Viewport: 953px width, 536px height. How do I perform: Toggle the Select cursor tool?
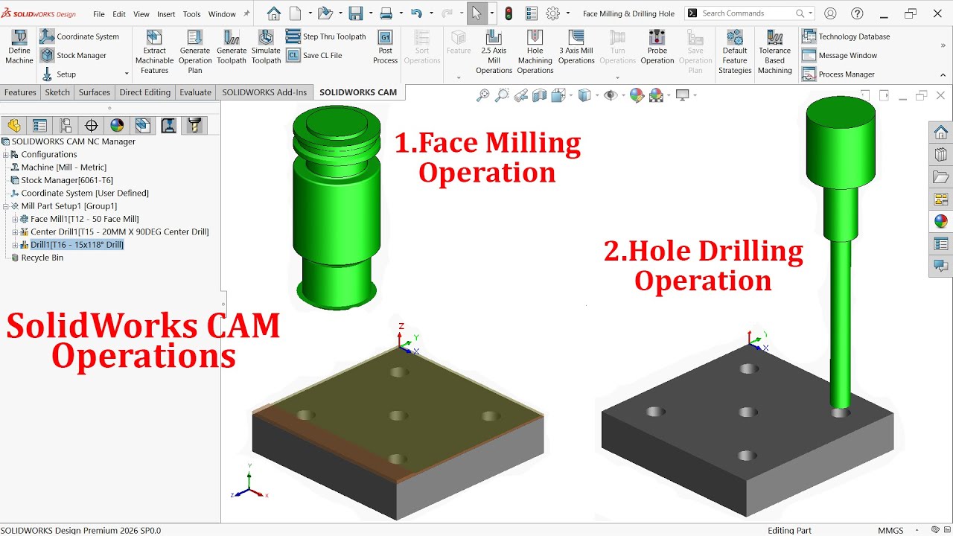476,13
